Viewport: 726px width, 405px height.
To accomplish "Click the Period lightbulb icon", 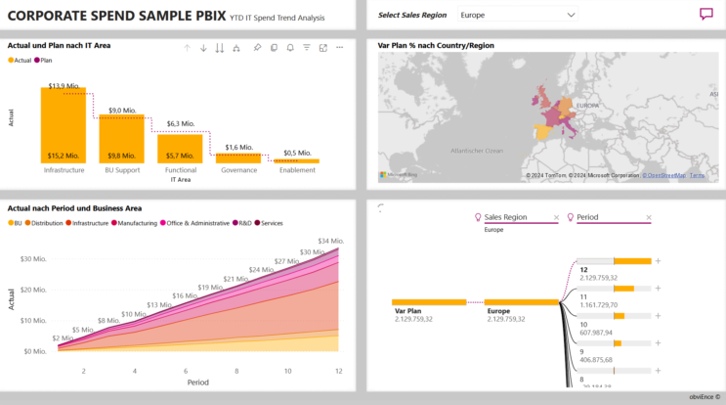I will coord(571,217).
